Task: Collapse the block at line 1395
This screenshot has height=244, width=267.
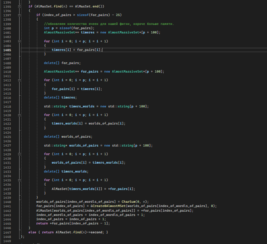Action: point(20,6)
